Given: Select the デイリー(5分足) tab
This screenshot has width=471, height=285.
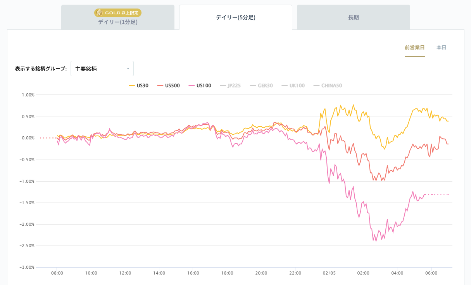Looking at the screenshot, I should pyautogui.click(x=235, y=17).
